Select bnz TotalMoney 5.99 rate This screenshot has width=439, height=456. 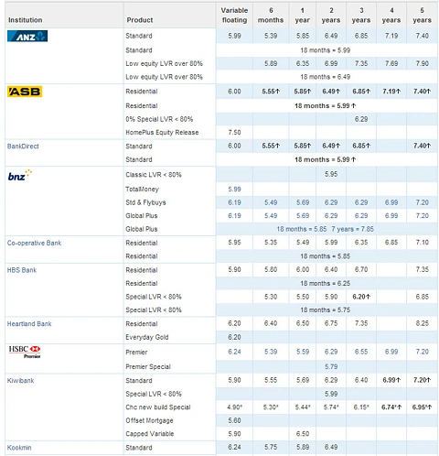pos(234,190)
